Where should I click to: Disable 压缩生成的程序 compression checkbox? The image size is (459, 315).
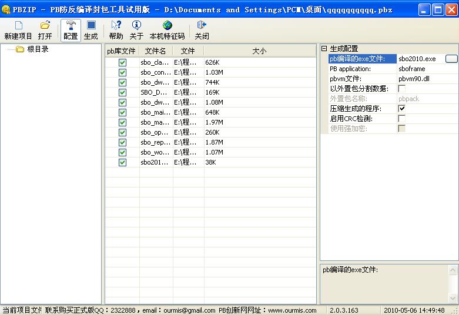tap(401, 108)
